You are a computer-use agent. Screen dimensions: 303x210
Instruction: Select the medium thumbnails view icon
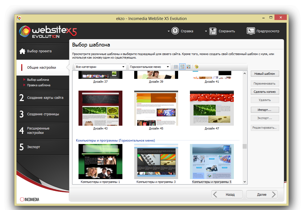pyautogui.click(x=182, y=67)
